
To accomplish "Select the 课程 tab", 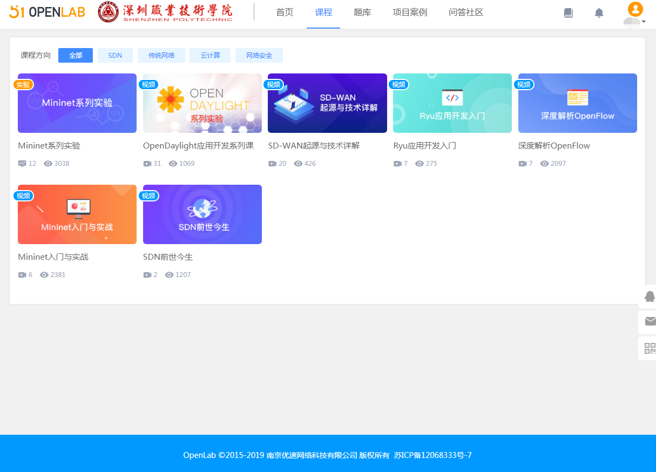I will (x=323, y=12).
